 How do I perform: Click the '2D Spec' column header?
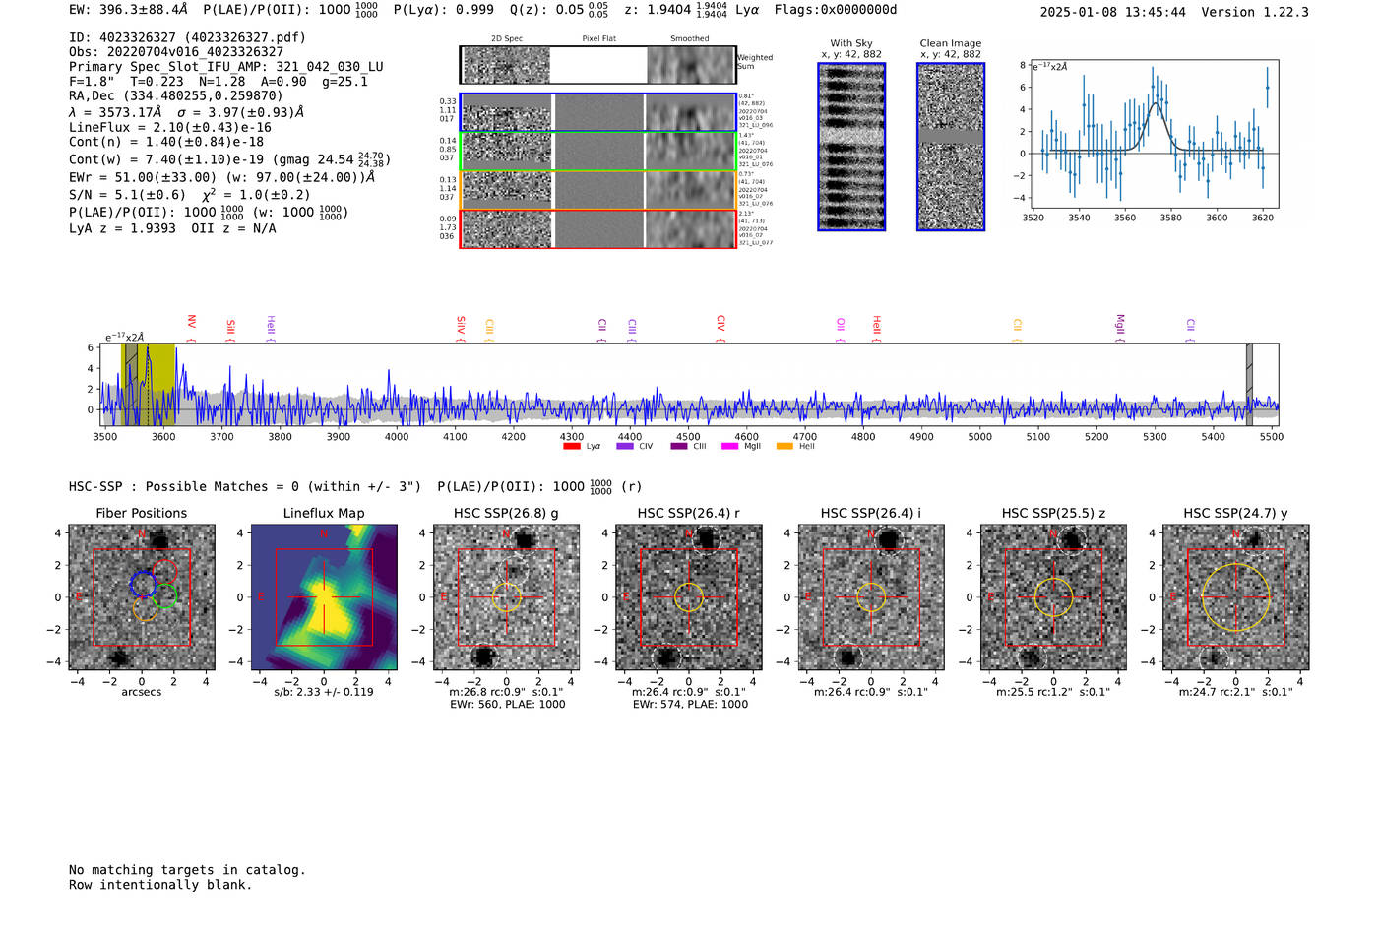(x=507, y=39)
